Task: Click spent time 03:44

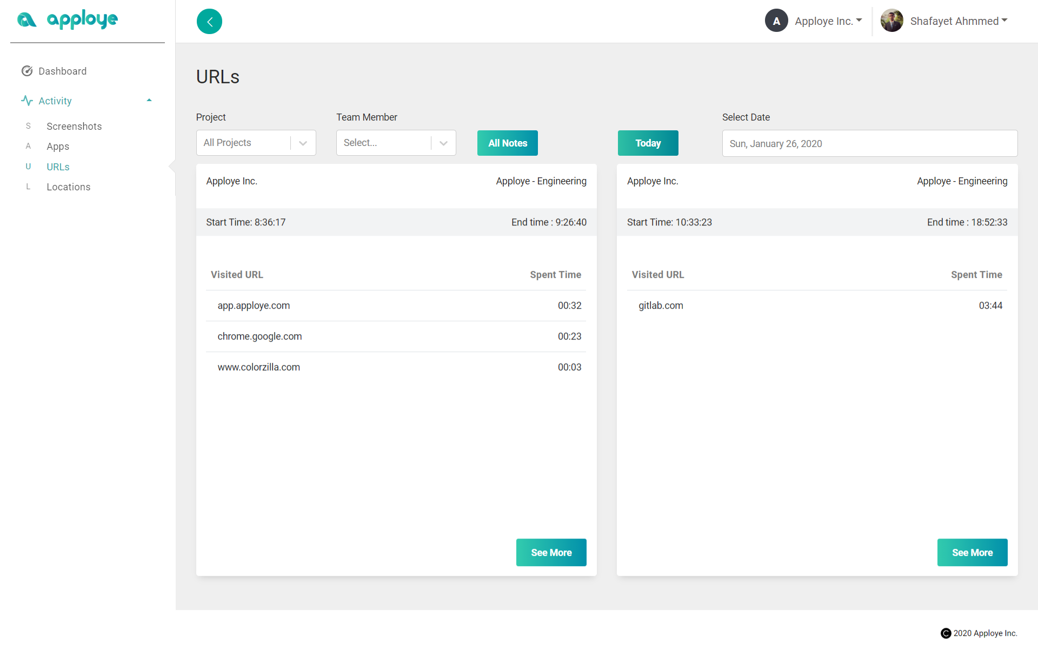Action: (x=990, y=306)
